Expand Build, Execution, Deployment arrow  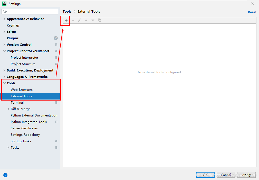pyautogui.click(x=4, y=70)
